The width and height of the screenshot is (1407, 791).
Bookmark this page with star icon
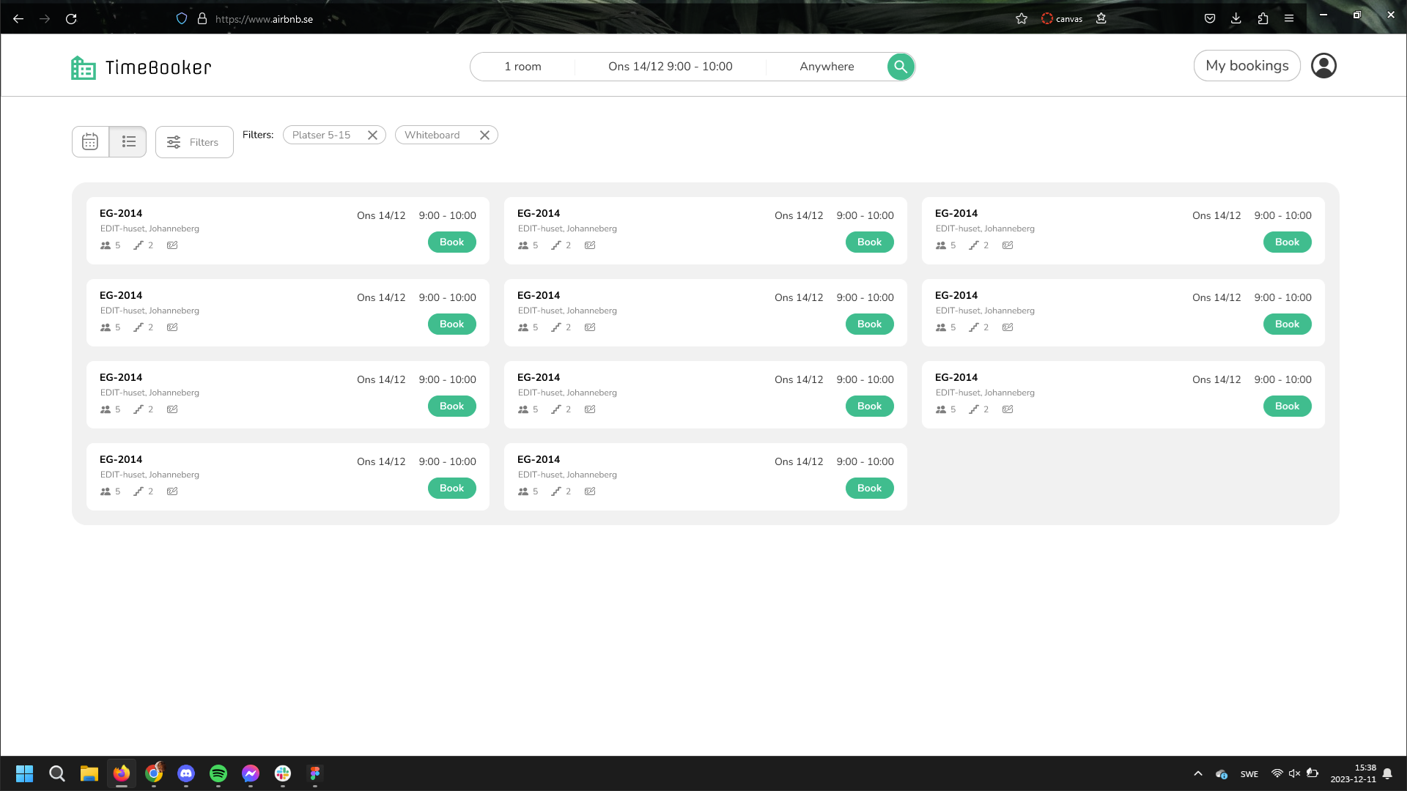pyautogui.click(x=1022, y=19)
